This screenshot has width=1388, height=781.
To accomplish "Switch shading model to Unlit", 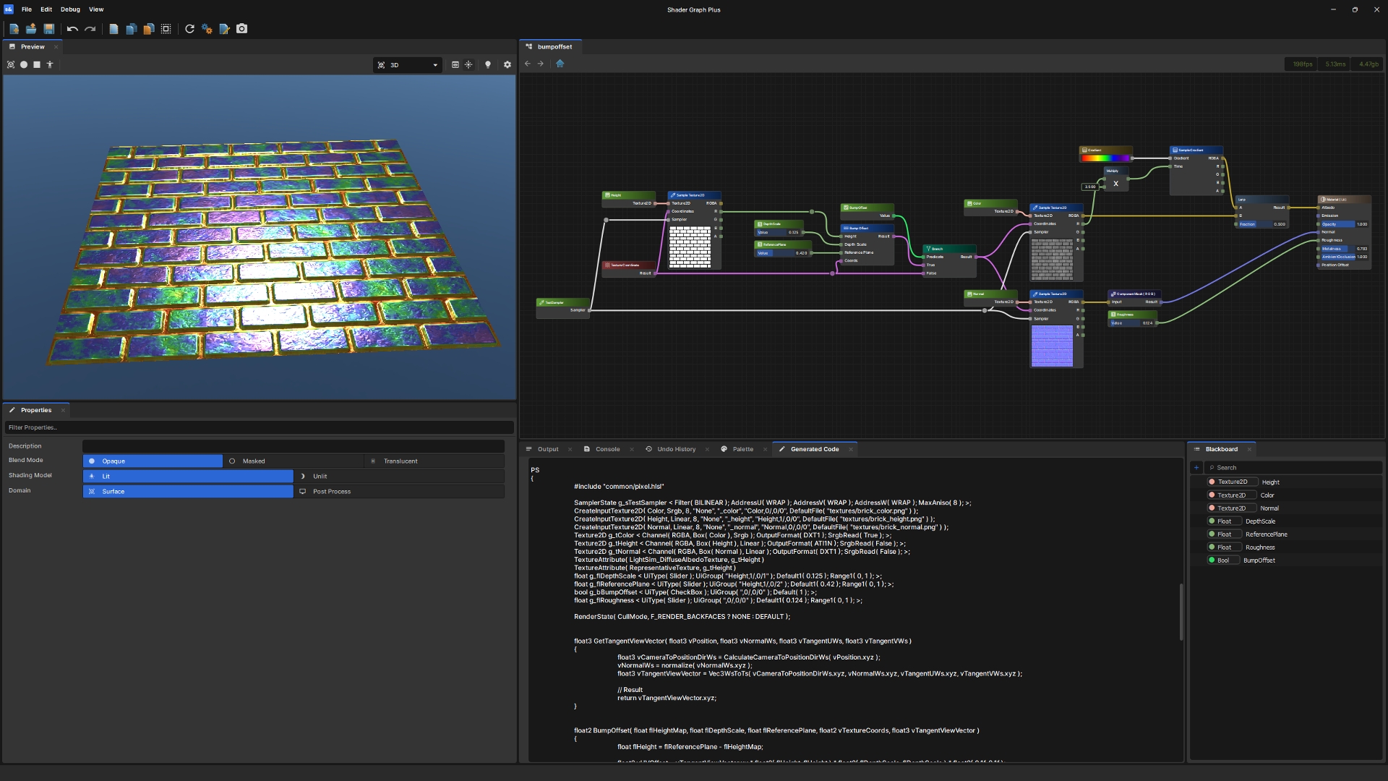I will 320,477.
